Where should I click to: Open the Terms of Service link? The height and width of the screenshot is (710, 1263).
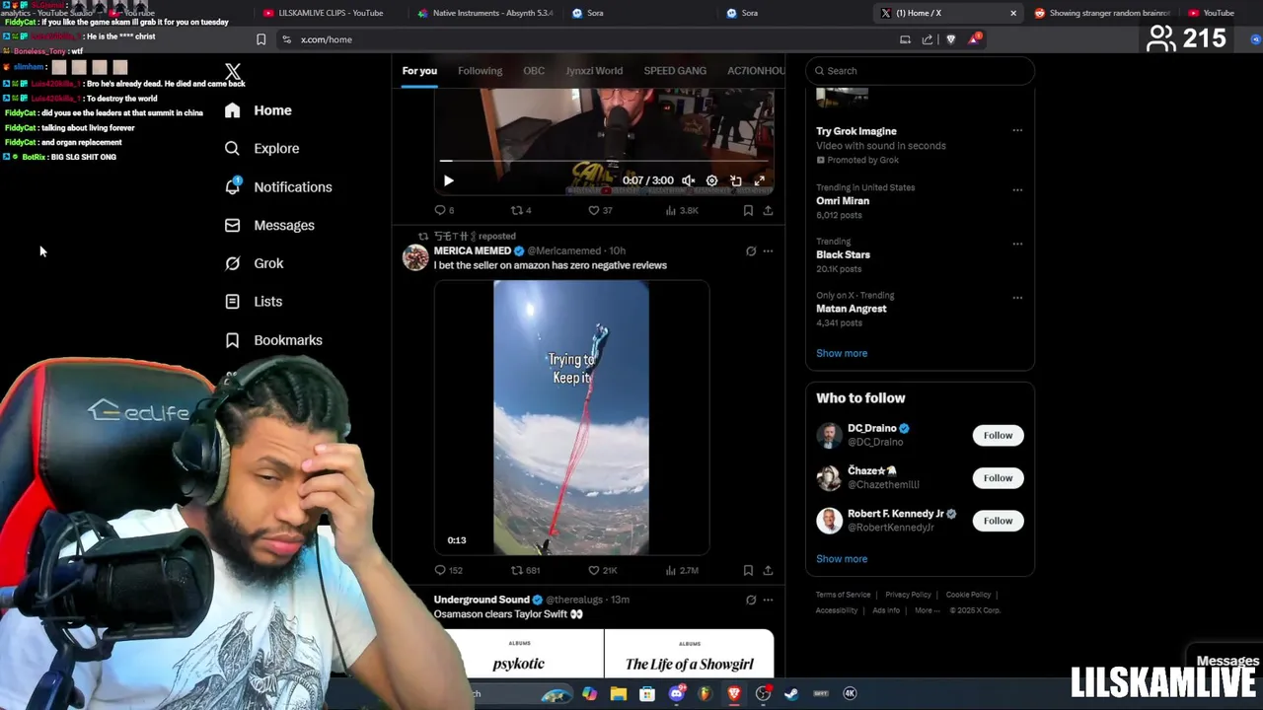[843, 595]
